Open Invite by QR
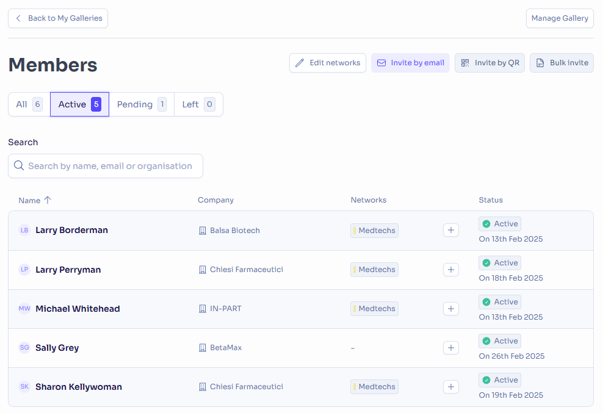603x413 pixels. 489,63
